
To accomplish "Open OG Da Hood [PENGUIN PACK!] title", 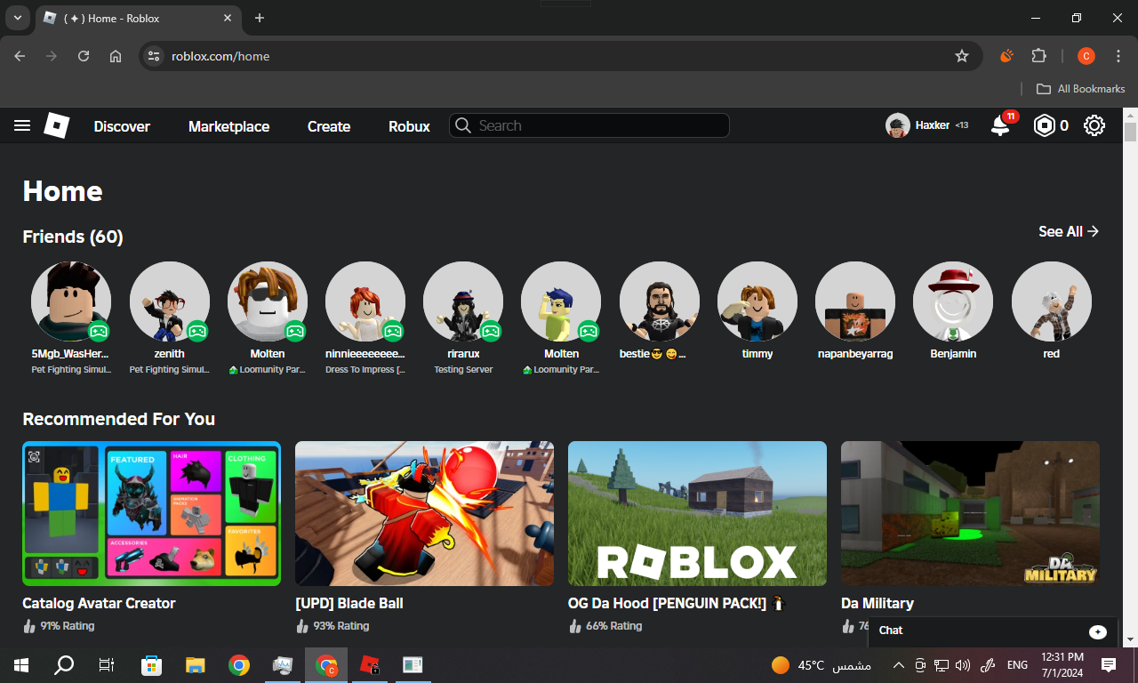I will pyautogui.click(x=677, y=603).
